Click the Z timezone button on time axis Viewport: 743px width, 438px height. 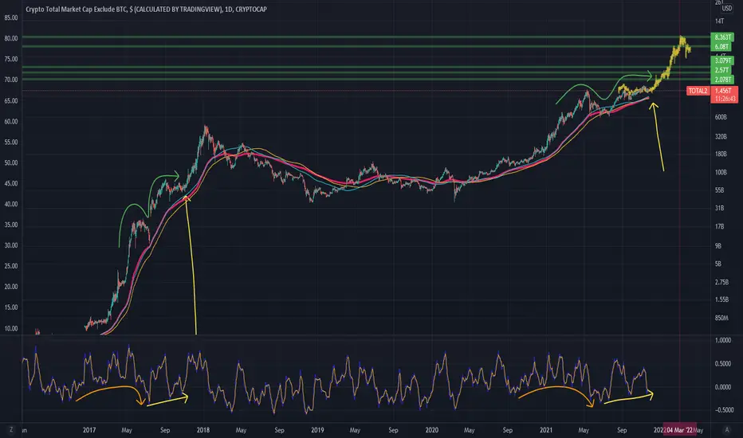pos(11,429)
